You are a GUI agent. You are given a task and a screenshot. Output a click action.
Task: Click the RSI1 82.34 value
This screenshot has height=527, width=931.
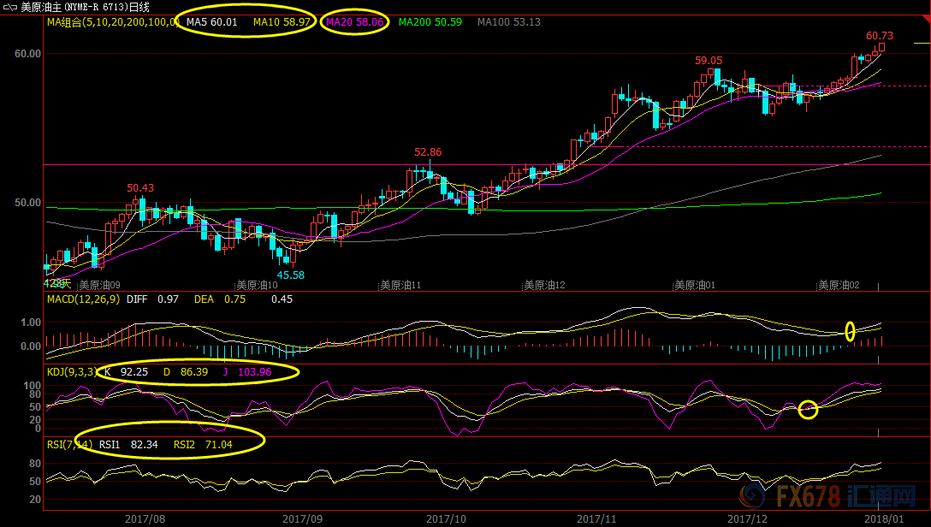(x=128, y=445)
